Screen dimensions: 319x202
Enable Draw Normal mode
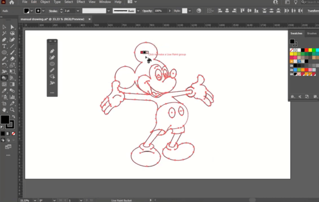3,140
